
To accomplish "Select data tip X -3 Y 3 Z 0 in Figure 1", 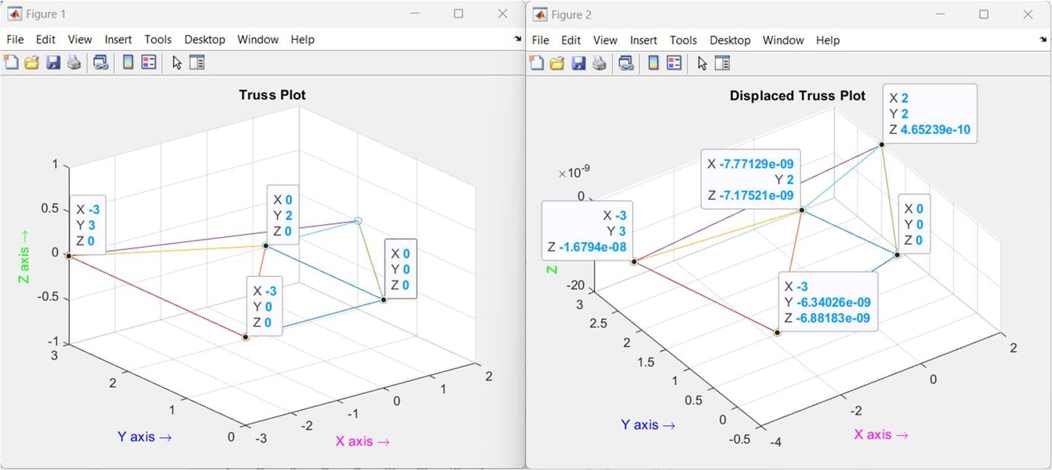I will click(87, 224).
